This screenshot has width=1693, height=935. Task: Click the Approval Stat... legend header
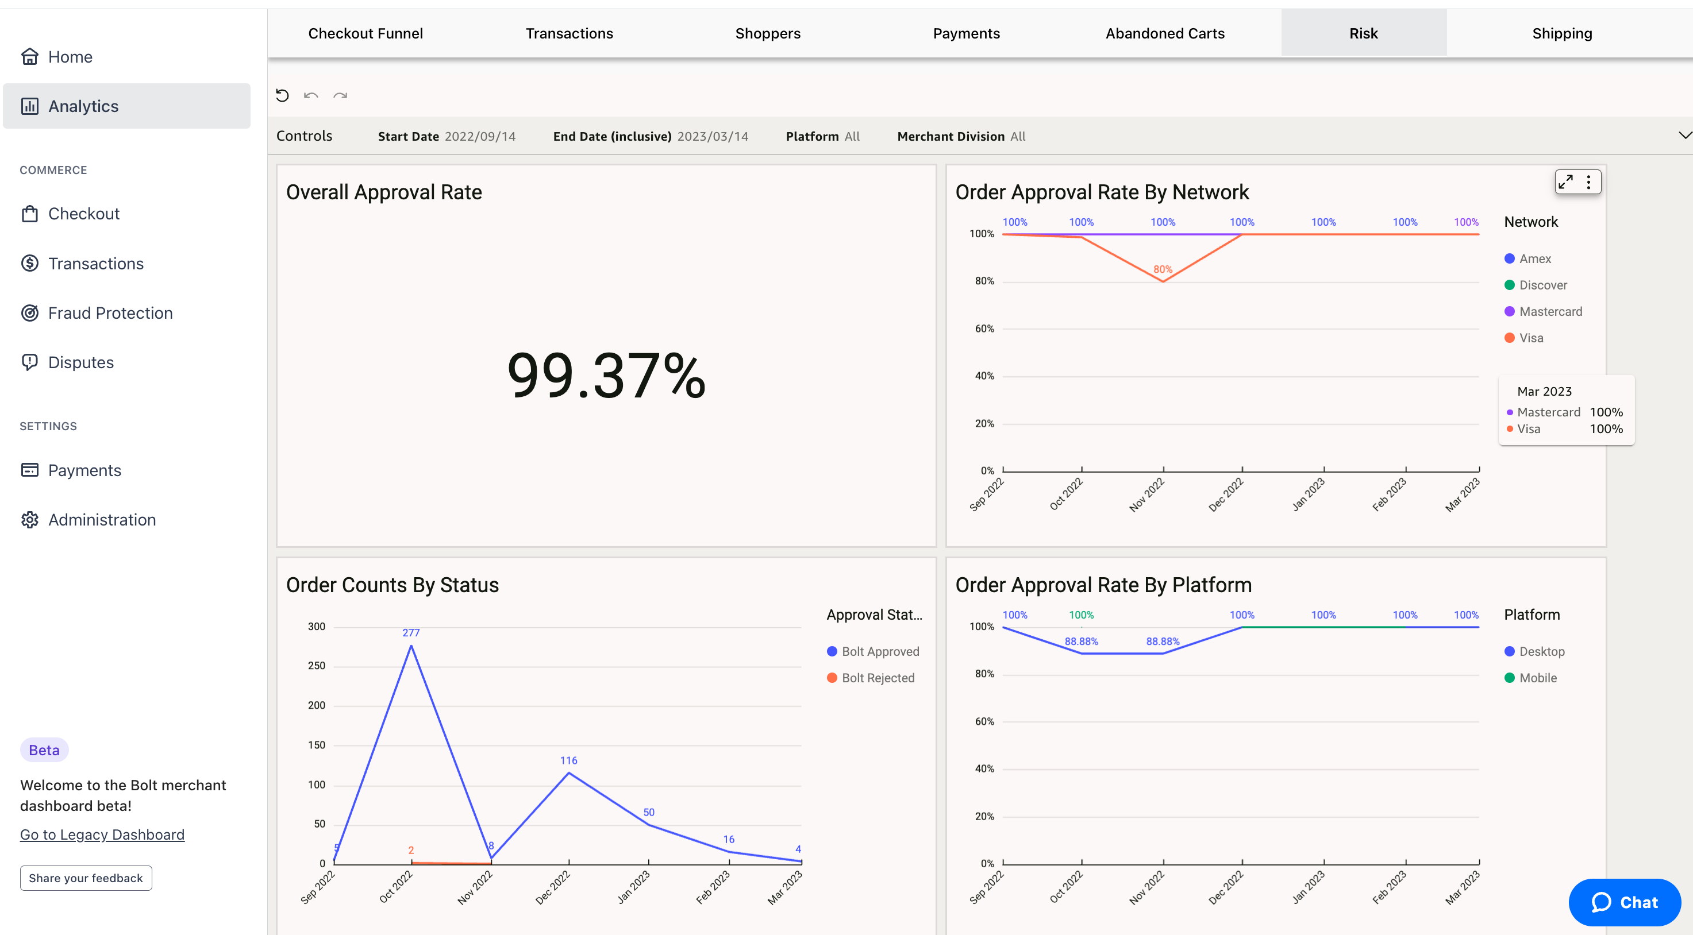tap(874, 615)
